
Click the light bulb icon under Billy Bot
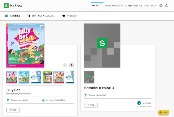coord(8,100)
